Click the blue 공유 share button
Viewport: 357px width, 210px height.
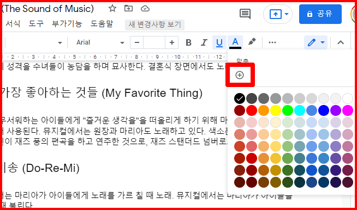click(x=320, y=14)
